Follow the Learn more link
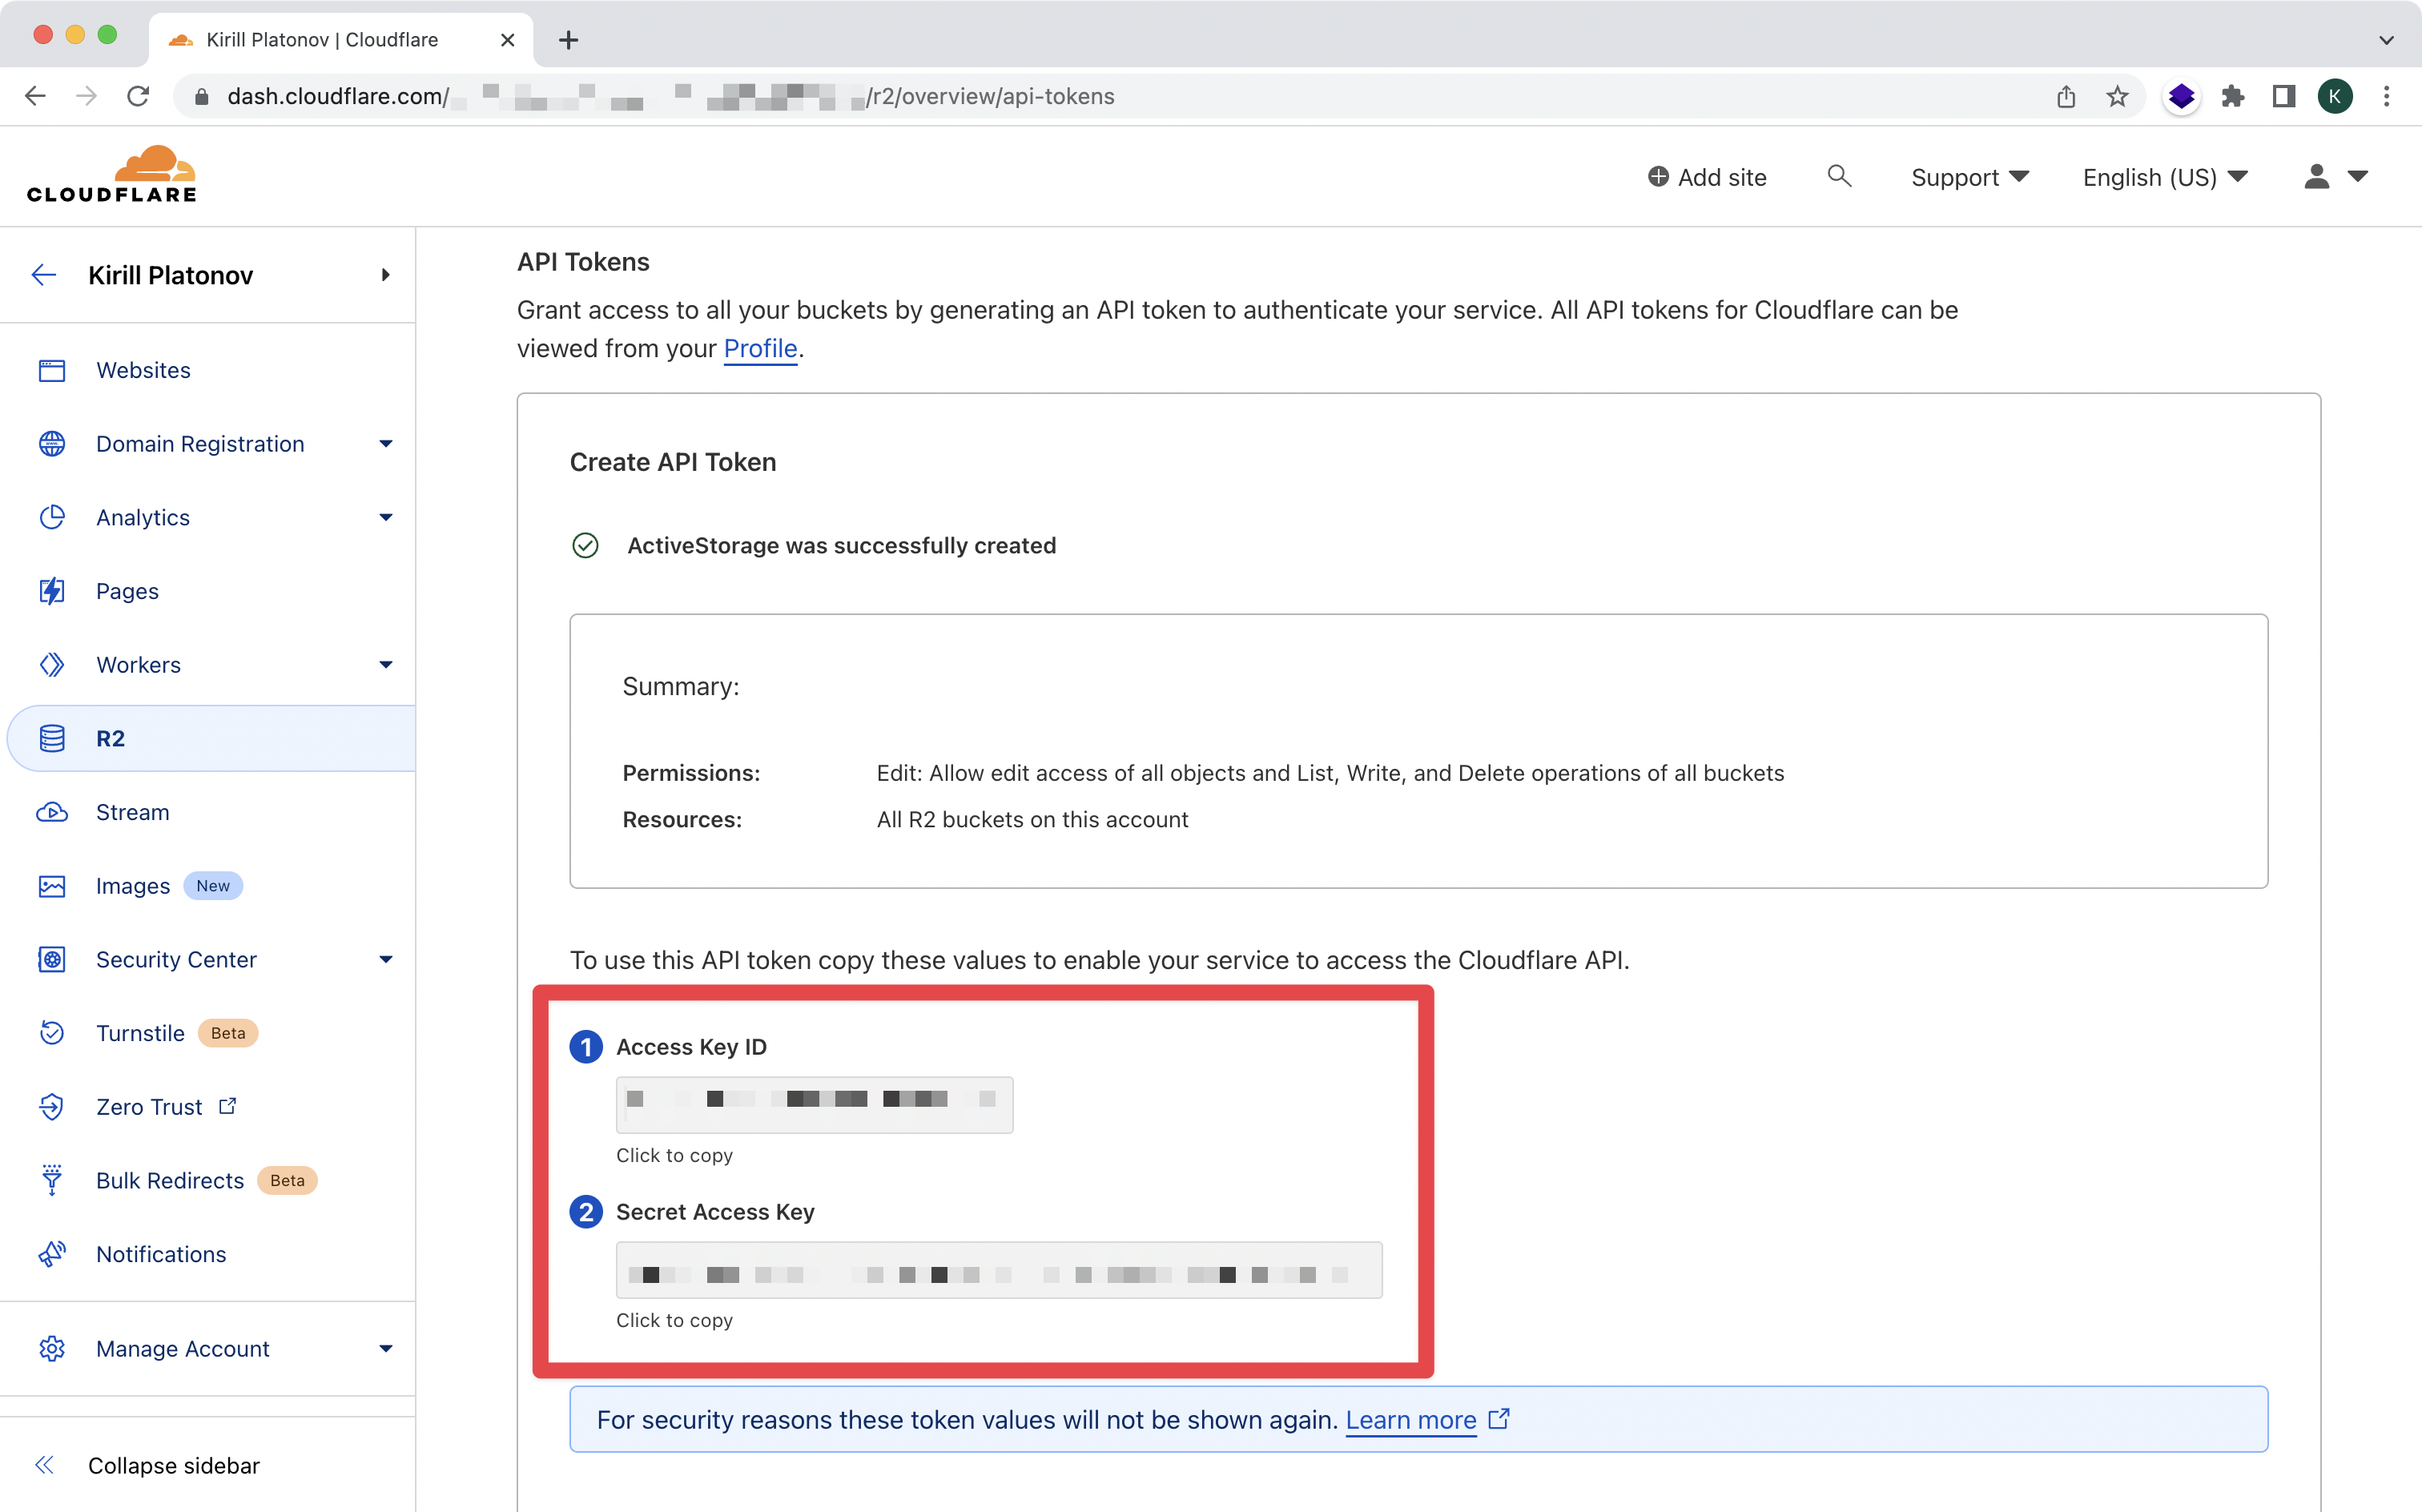Image resolution: width=2422 pixels, height=1512 pixels. click(x=1410, y=1419)
